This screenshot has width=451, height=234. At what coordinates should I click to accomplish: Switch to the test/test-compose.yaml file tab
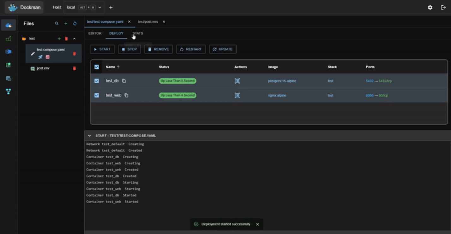pos(105,22)
